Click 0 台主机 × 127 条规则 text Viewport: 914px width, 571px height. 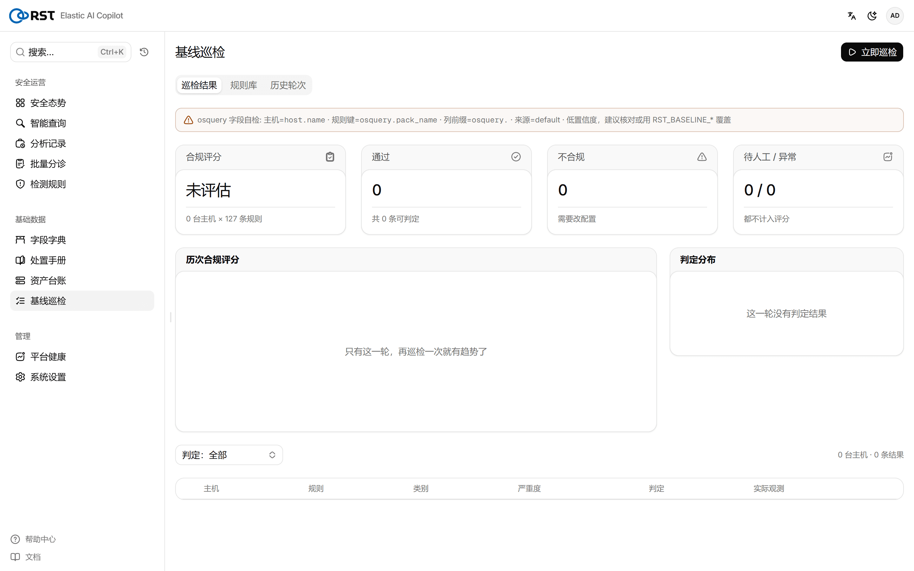point(224,219)
